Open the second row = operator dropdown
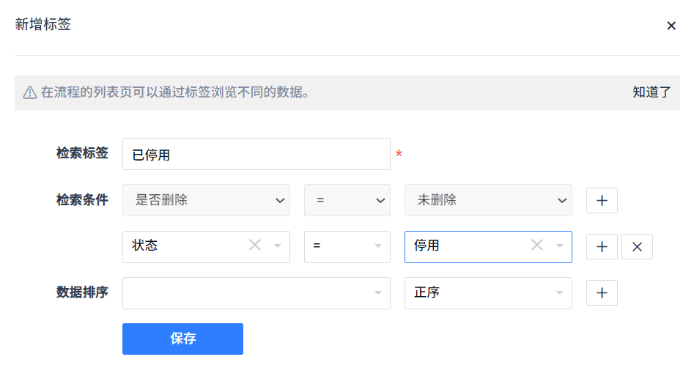694x376 pixels. 347,246
